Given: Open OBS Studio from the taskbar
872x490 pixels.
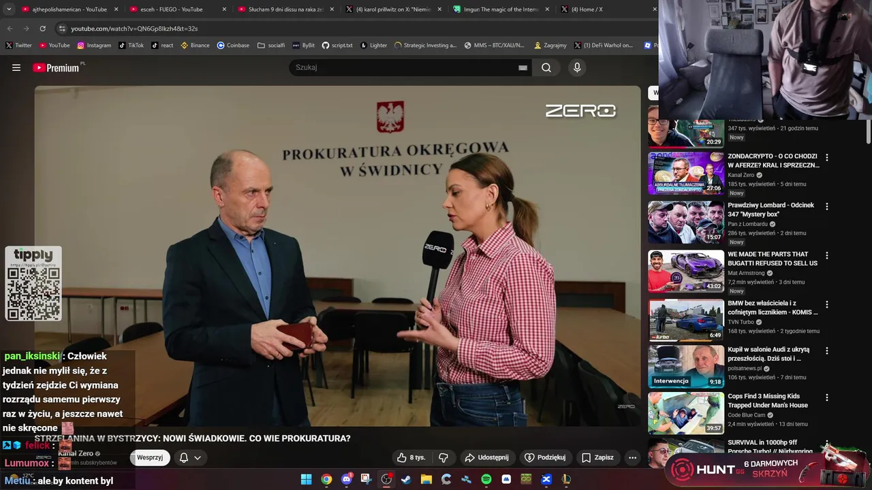Looking at the screenshot, I should pyautogui.click(x=386, y=479).
